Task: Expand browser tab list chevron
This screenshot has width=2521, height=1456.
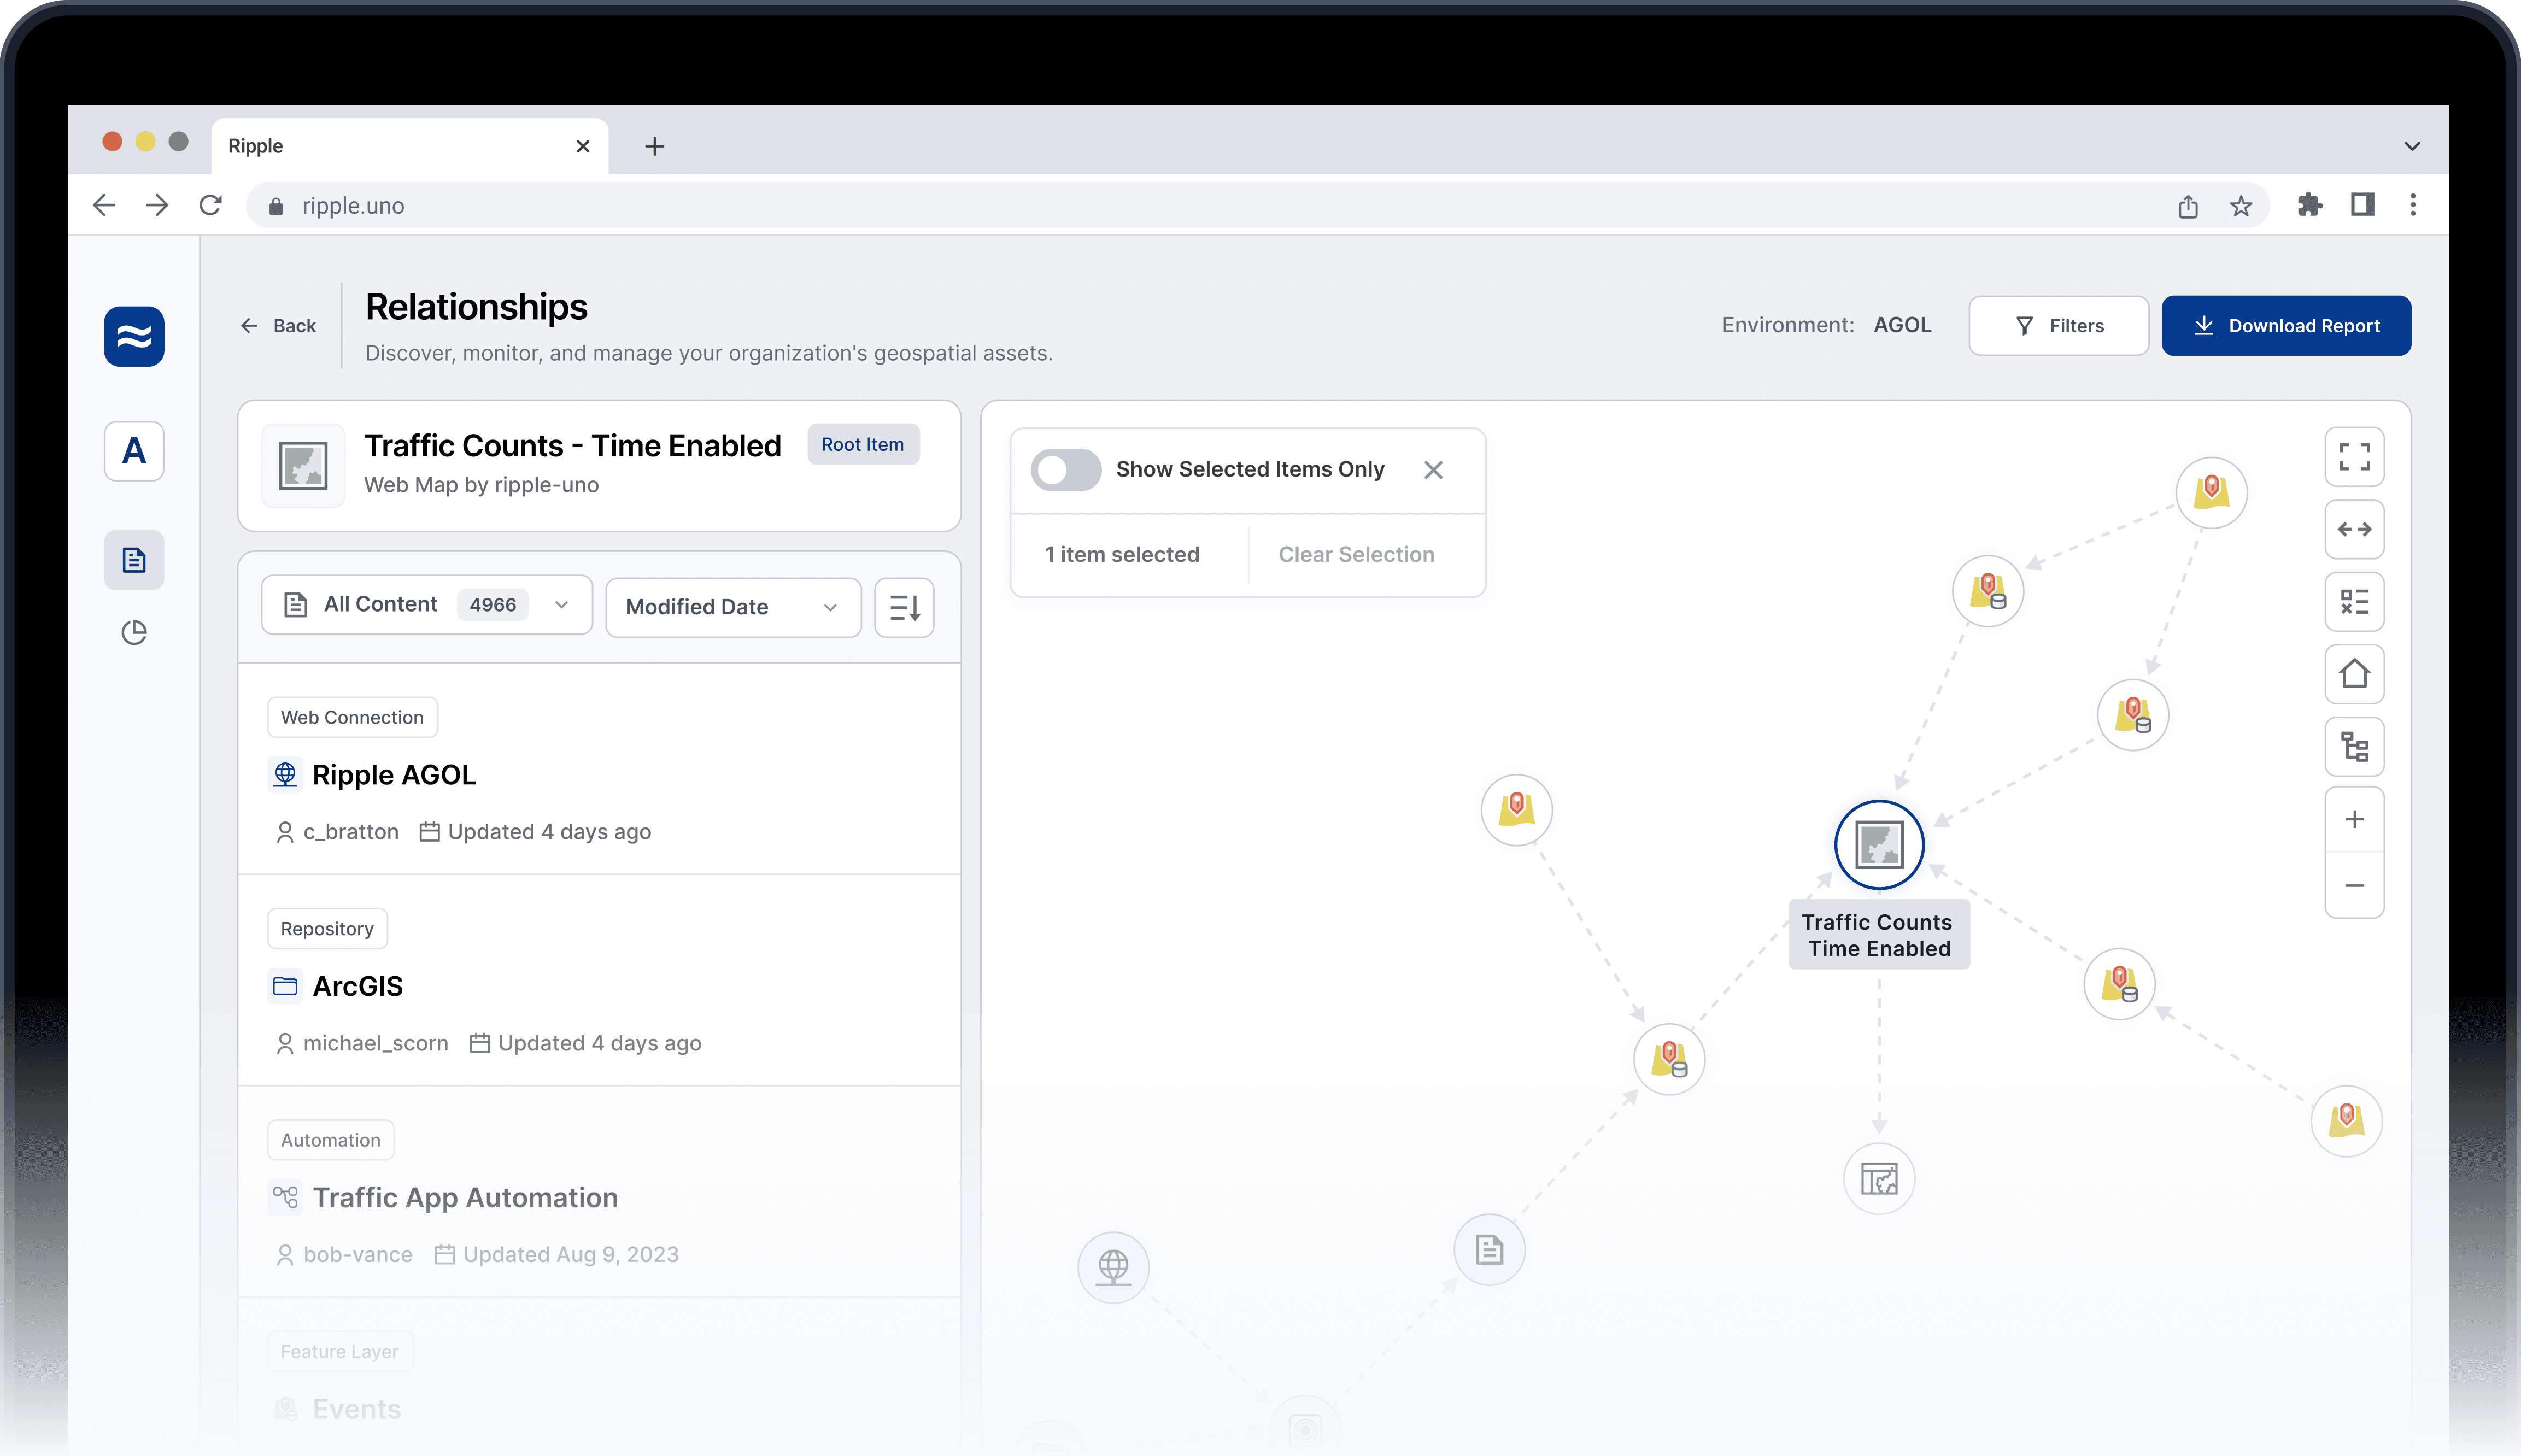Action: (x=2412, y=146)
